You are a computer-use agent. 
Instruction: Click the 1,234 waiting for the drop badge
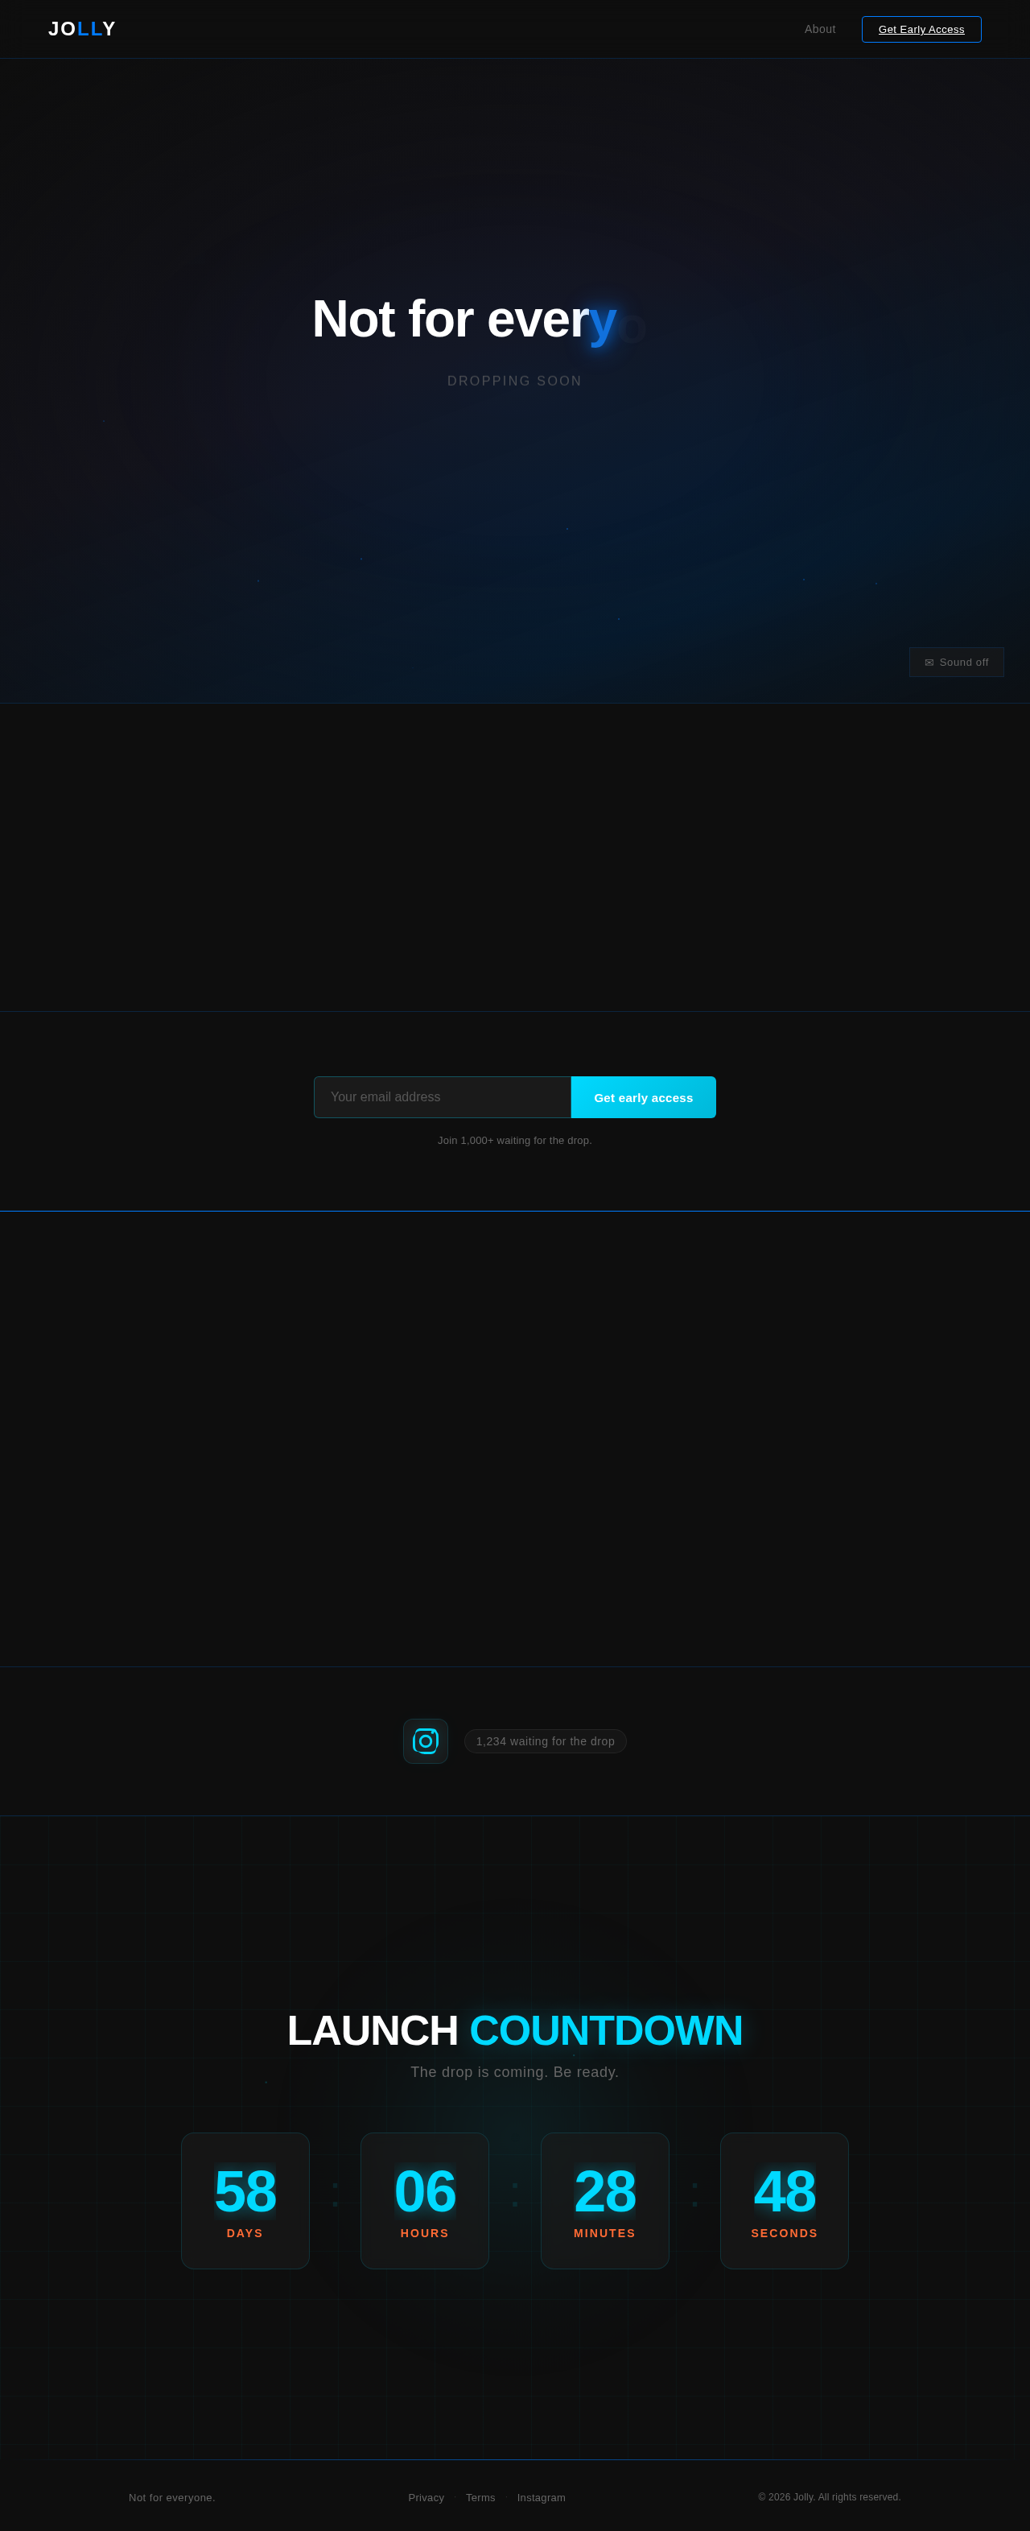coord(545,1741)
